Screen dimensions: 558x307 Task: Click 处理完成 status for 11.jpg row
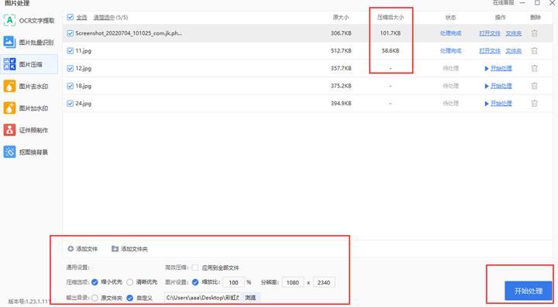tap(450, 51)
